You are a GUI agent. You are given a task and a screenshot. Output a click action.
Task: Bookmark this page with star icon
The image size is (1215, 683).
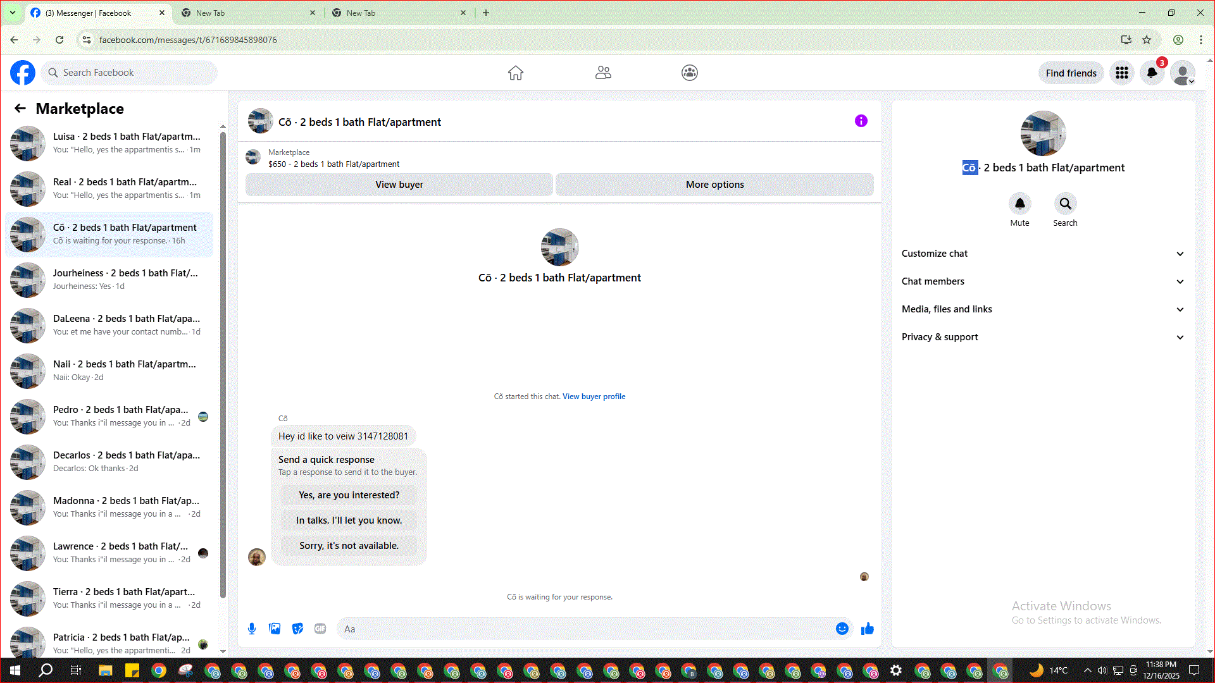click(1147, 40)
